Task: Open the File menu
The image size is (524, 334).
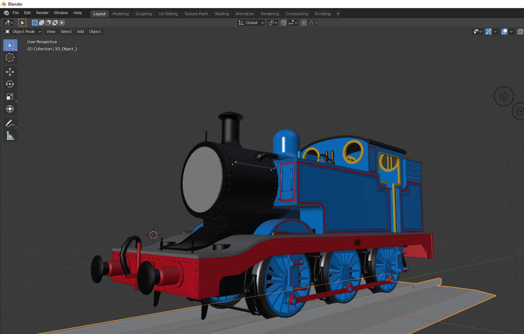Action: click(x=16, y=13)
